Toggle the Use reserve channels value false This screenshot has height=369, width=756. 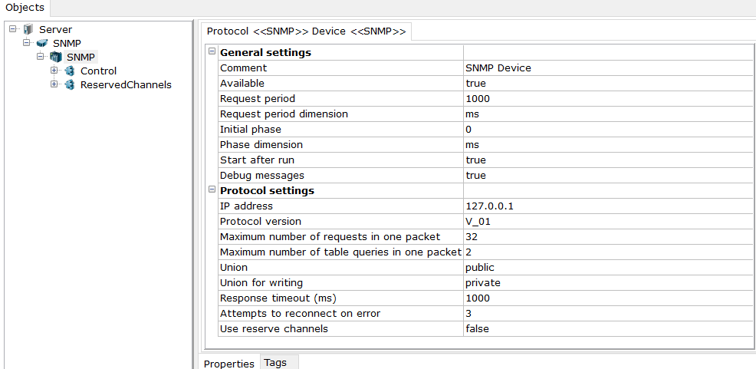pyautogui.click(x=607, y=329)
